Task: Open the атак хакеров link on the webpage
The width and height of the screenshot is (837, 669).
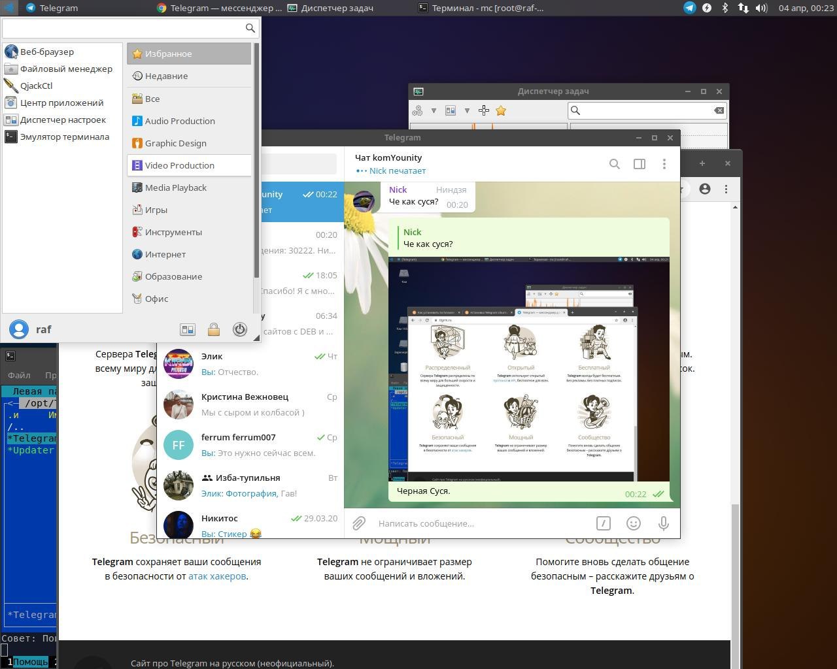Action: (217, 576)
